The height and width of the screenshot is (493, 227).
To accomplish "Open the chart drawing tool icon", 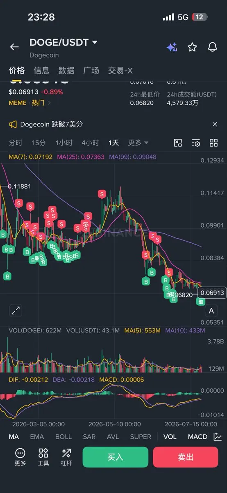I will [x=178, y=143].
